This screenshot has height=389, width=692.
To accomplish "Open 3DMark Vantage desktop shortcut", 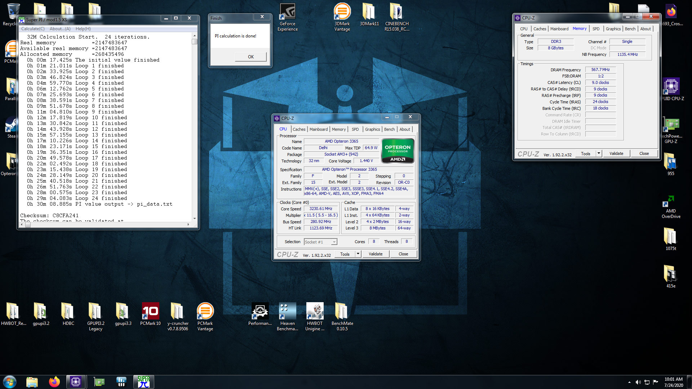I will (x=342, y=17).
